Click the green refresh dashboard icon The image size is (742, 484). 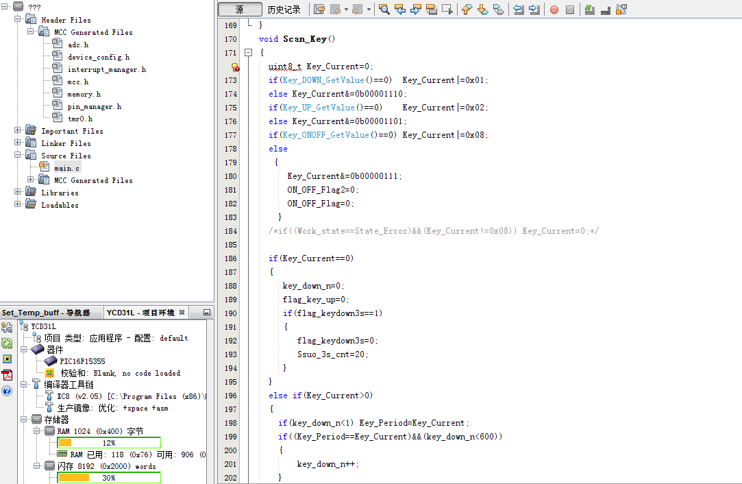point(7,343)
